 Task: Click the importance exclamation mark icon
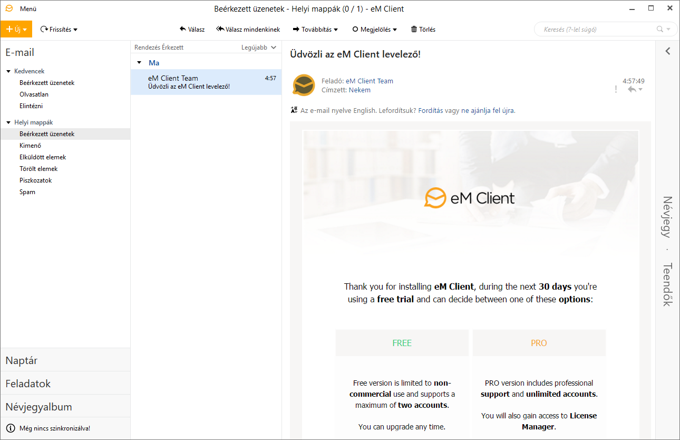click(x=616, y=90)
